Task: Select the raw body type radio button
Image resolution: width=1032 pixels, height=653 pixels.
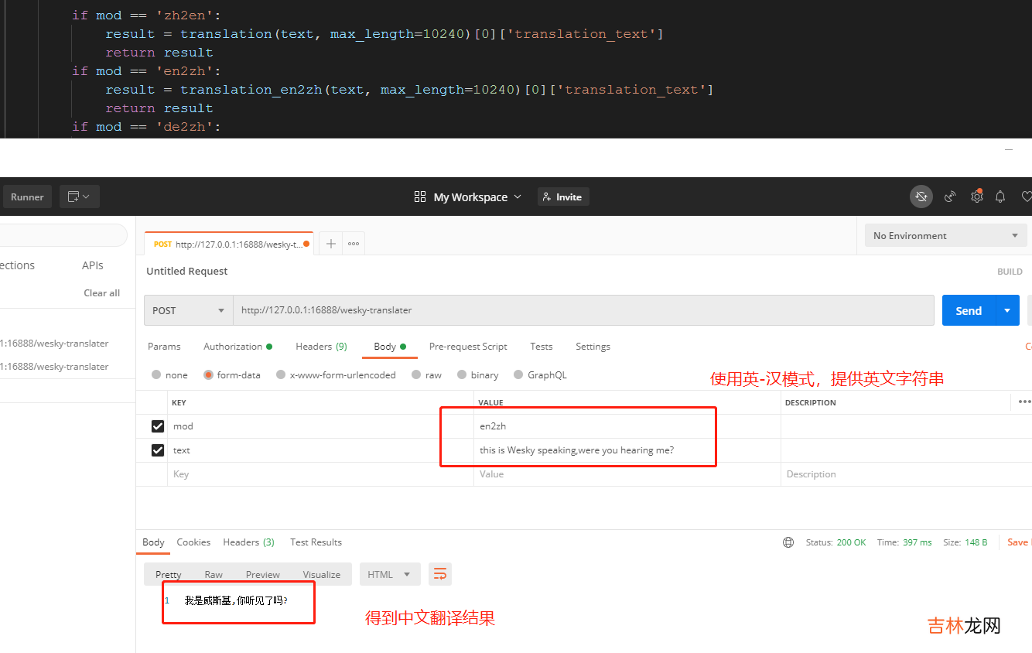Action: (417, 375)
